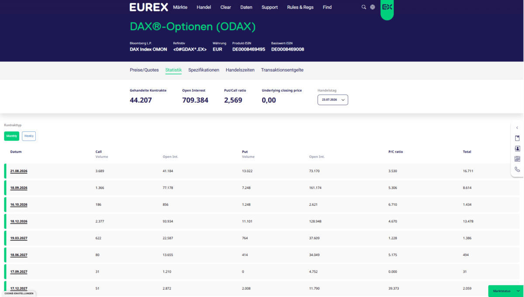Screen dimensions: 524x297
Task: Open the Find menu
Action: coord(327,7)
